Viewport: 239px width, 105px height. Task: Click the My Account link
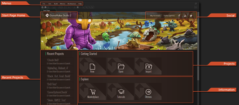(155, 16)
